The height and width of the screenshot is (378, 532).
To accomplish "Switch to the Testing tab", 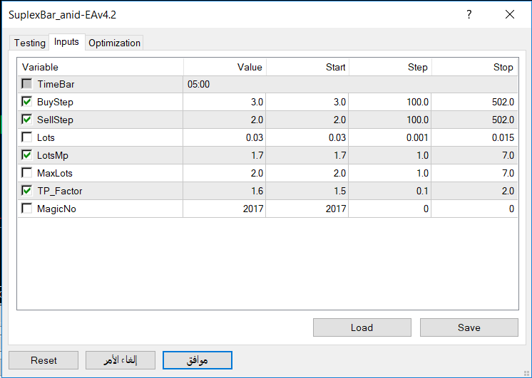I will point(29,43).
